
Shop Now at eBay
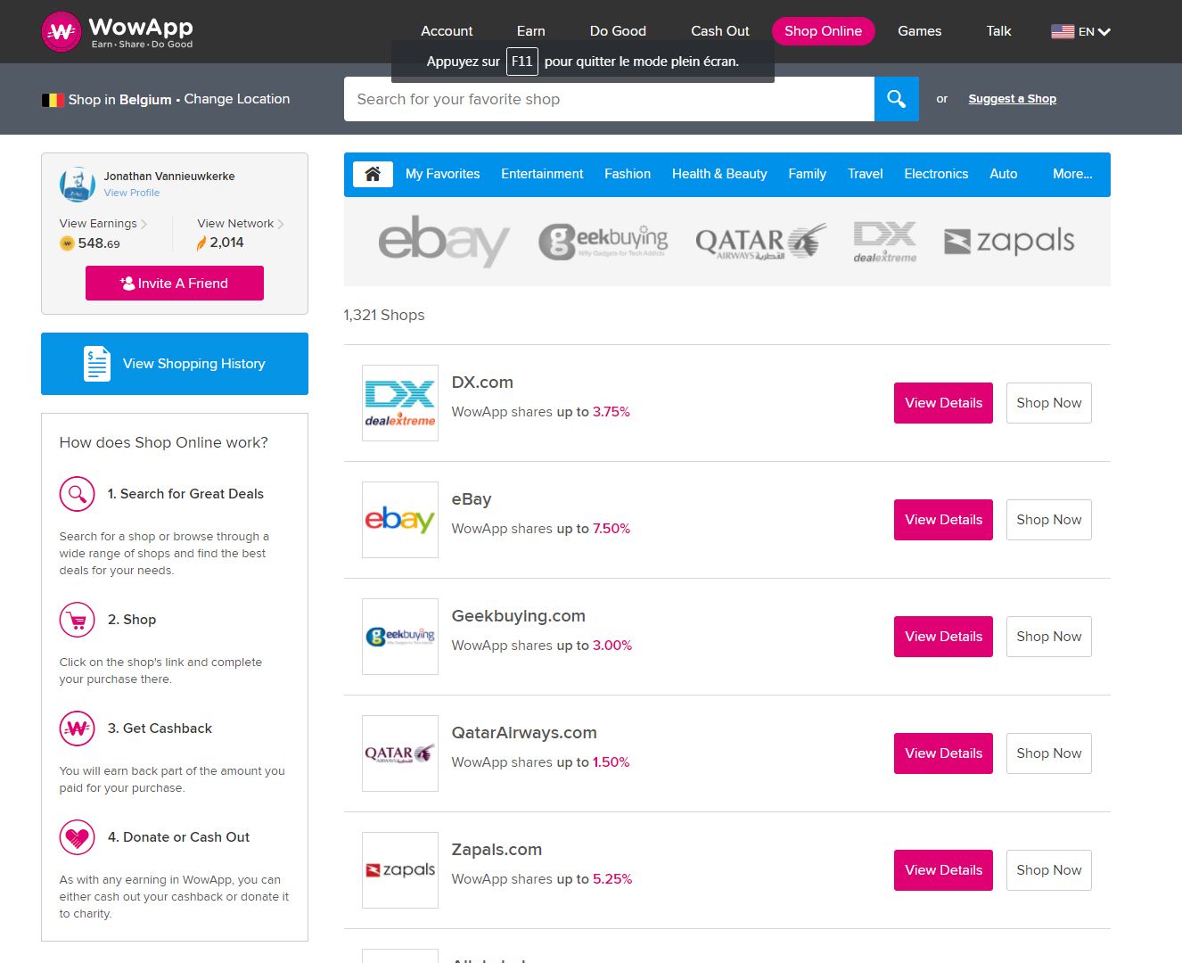(x=1049, y=520)
